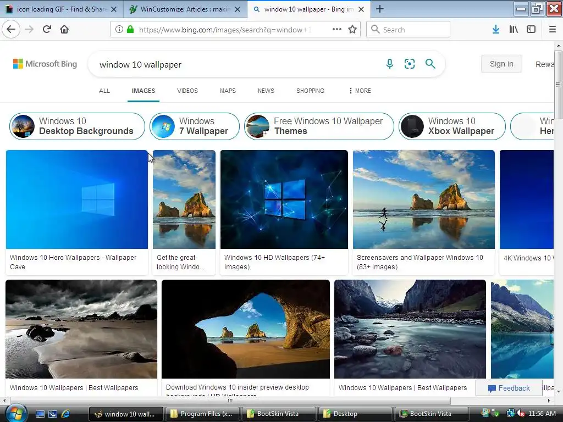Close the icon loading GIF tab
Image resolution: width=563 pixels, height=422 pixels.
point(113,9)
